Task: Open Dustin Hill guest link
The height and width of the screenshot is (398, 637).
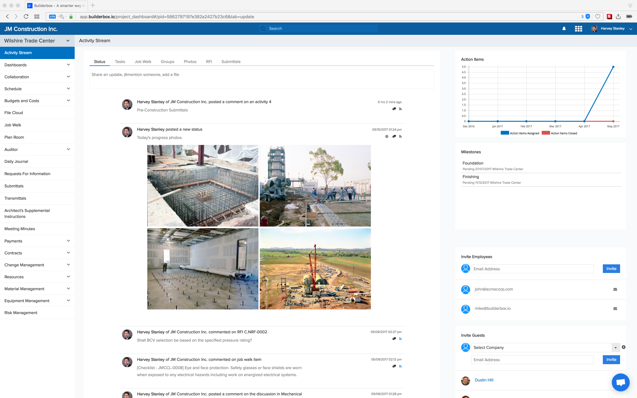Action: click(x=484, y=380)
